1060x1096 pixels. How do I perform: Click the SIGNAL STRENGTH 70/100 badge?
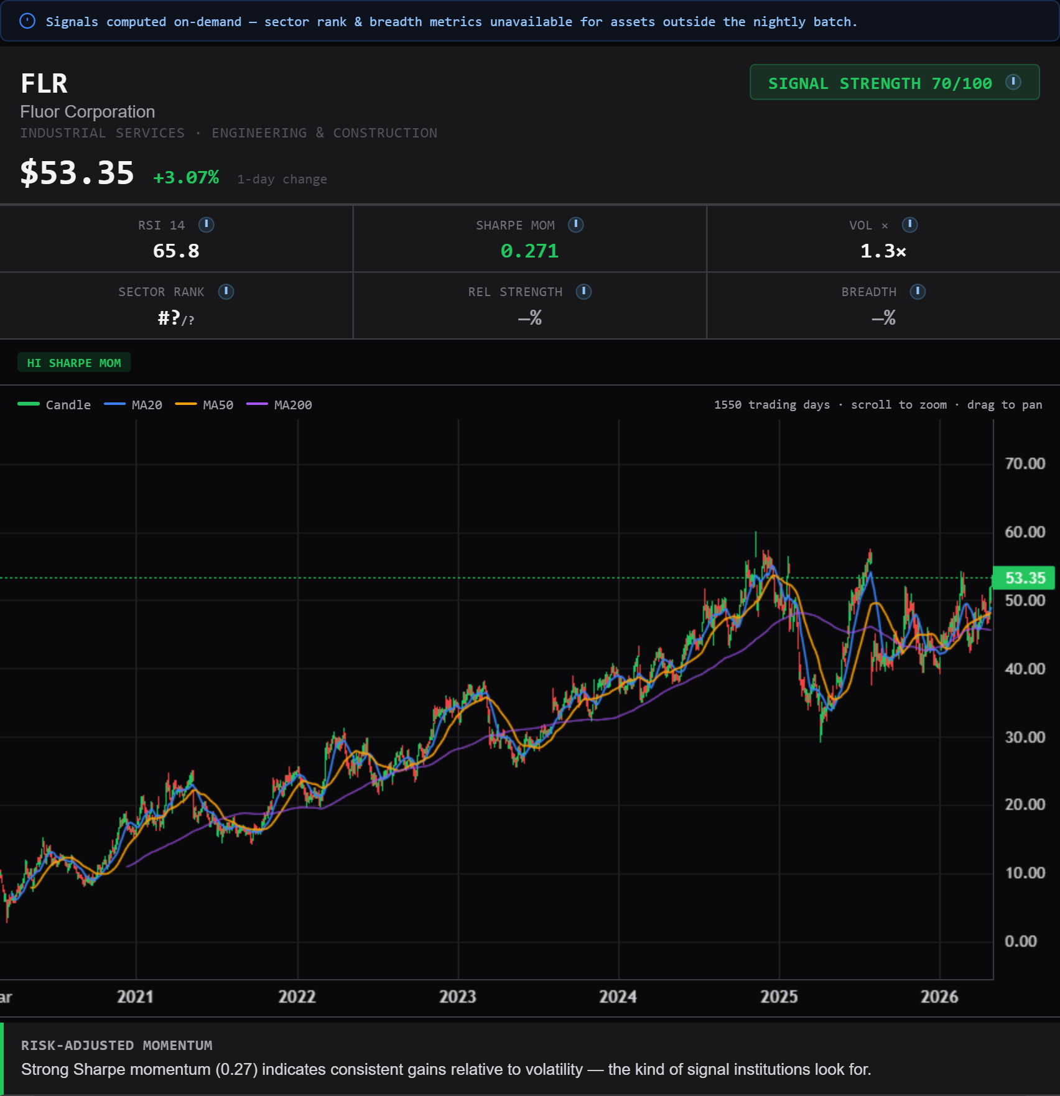click(895, 82)
